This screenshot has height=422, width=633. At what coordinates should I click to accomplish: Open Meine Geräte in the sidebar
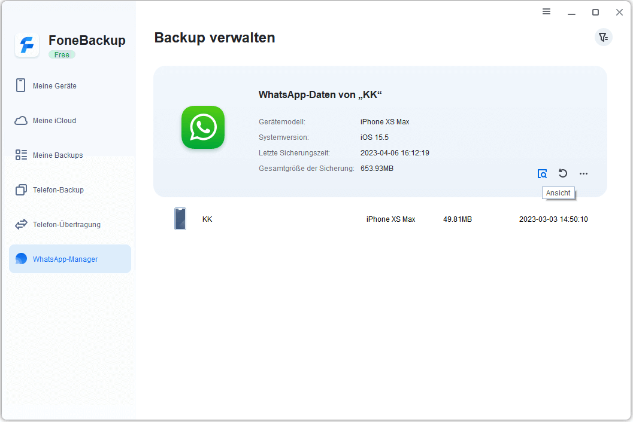tap(70, 86)
